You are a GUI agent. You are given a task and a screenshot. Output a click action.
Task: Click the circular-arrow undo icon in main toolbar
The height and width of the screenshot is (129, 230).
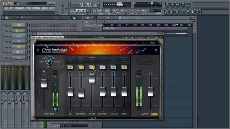(166, 11)
